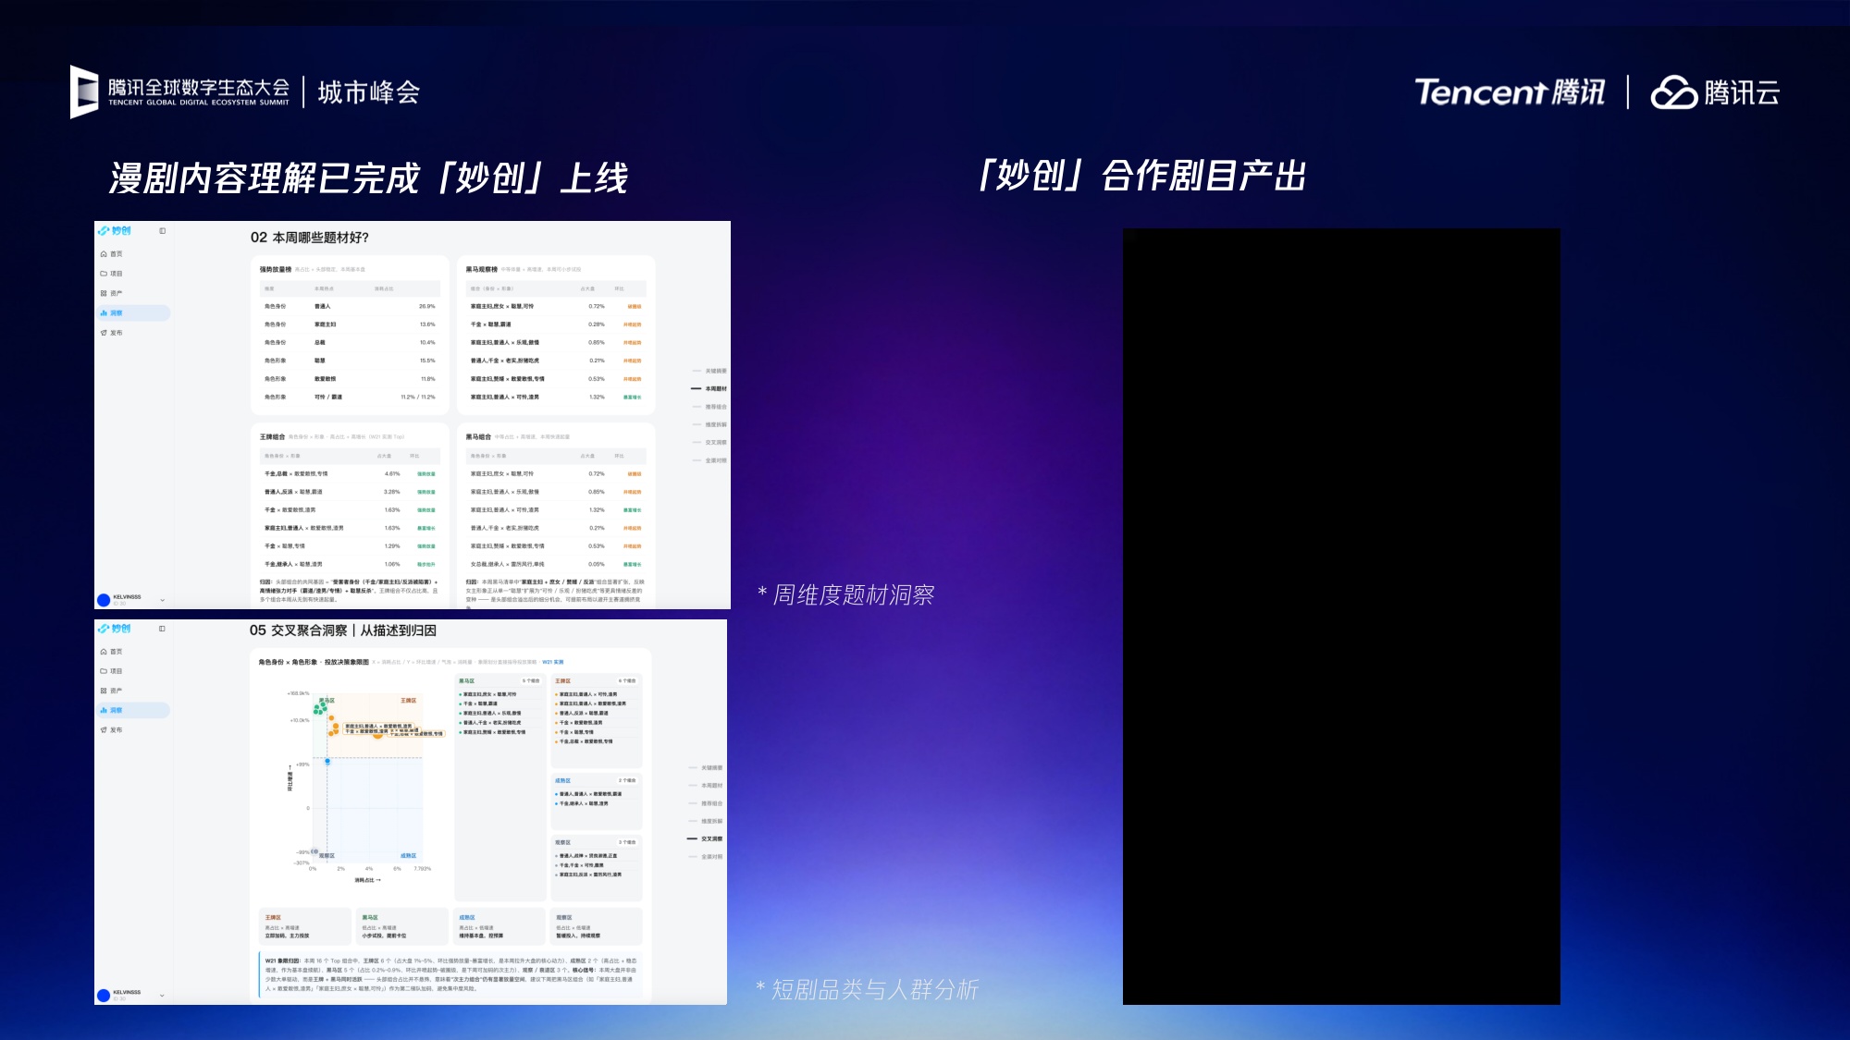The width and height of the screenshot is (1850, 1040).
Task: Select 洞察 insights in the top screenshot sidebar
Action: pyautogui.click(x=133, y=313)
